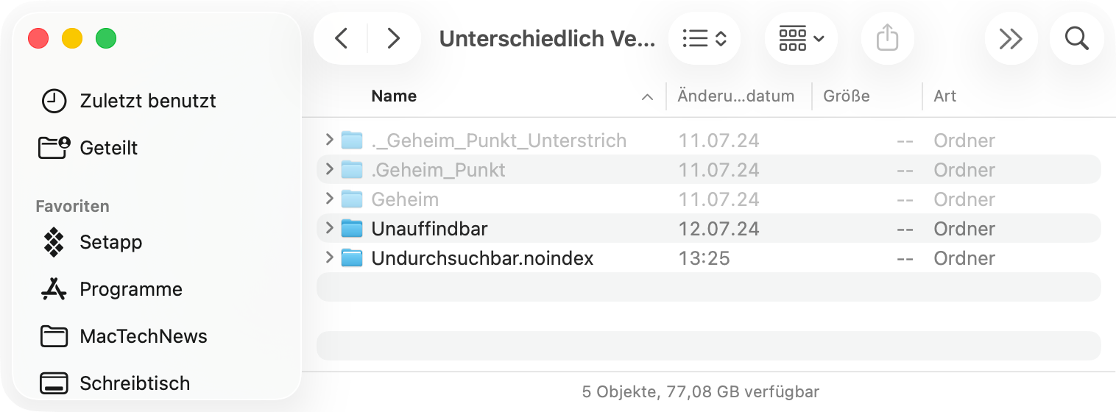1116x412 pixels.
Task: Select Schreibtisch in the sidebar
Action: [x=134, y=383]
